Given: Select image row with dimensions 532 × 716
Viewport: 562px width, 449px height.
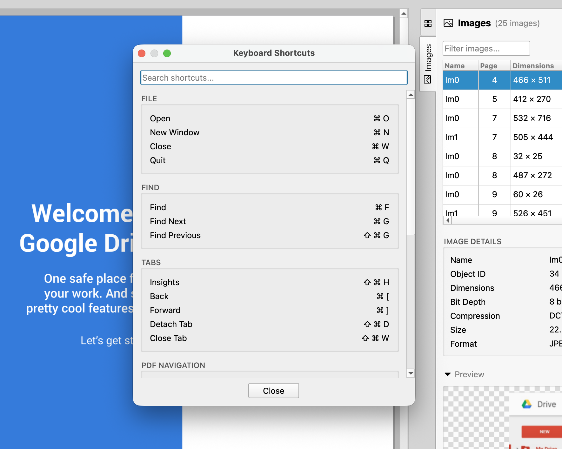Looking at the screenshot, I should coord(503,118).
